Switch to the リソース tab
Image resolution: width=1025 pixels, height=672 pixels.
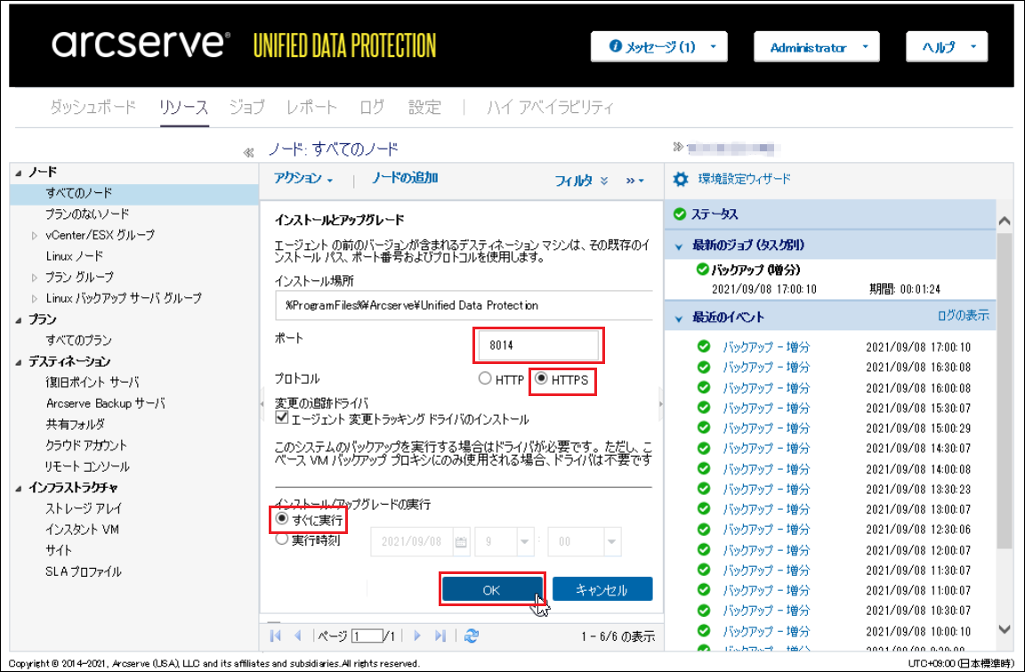[x=183, y=107]
